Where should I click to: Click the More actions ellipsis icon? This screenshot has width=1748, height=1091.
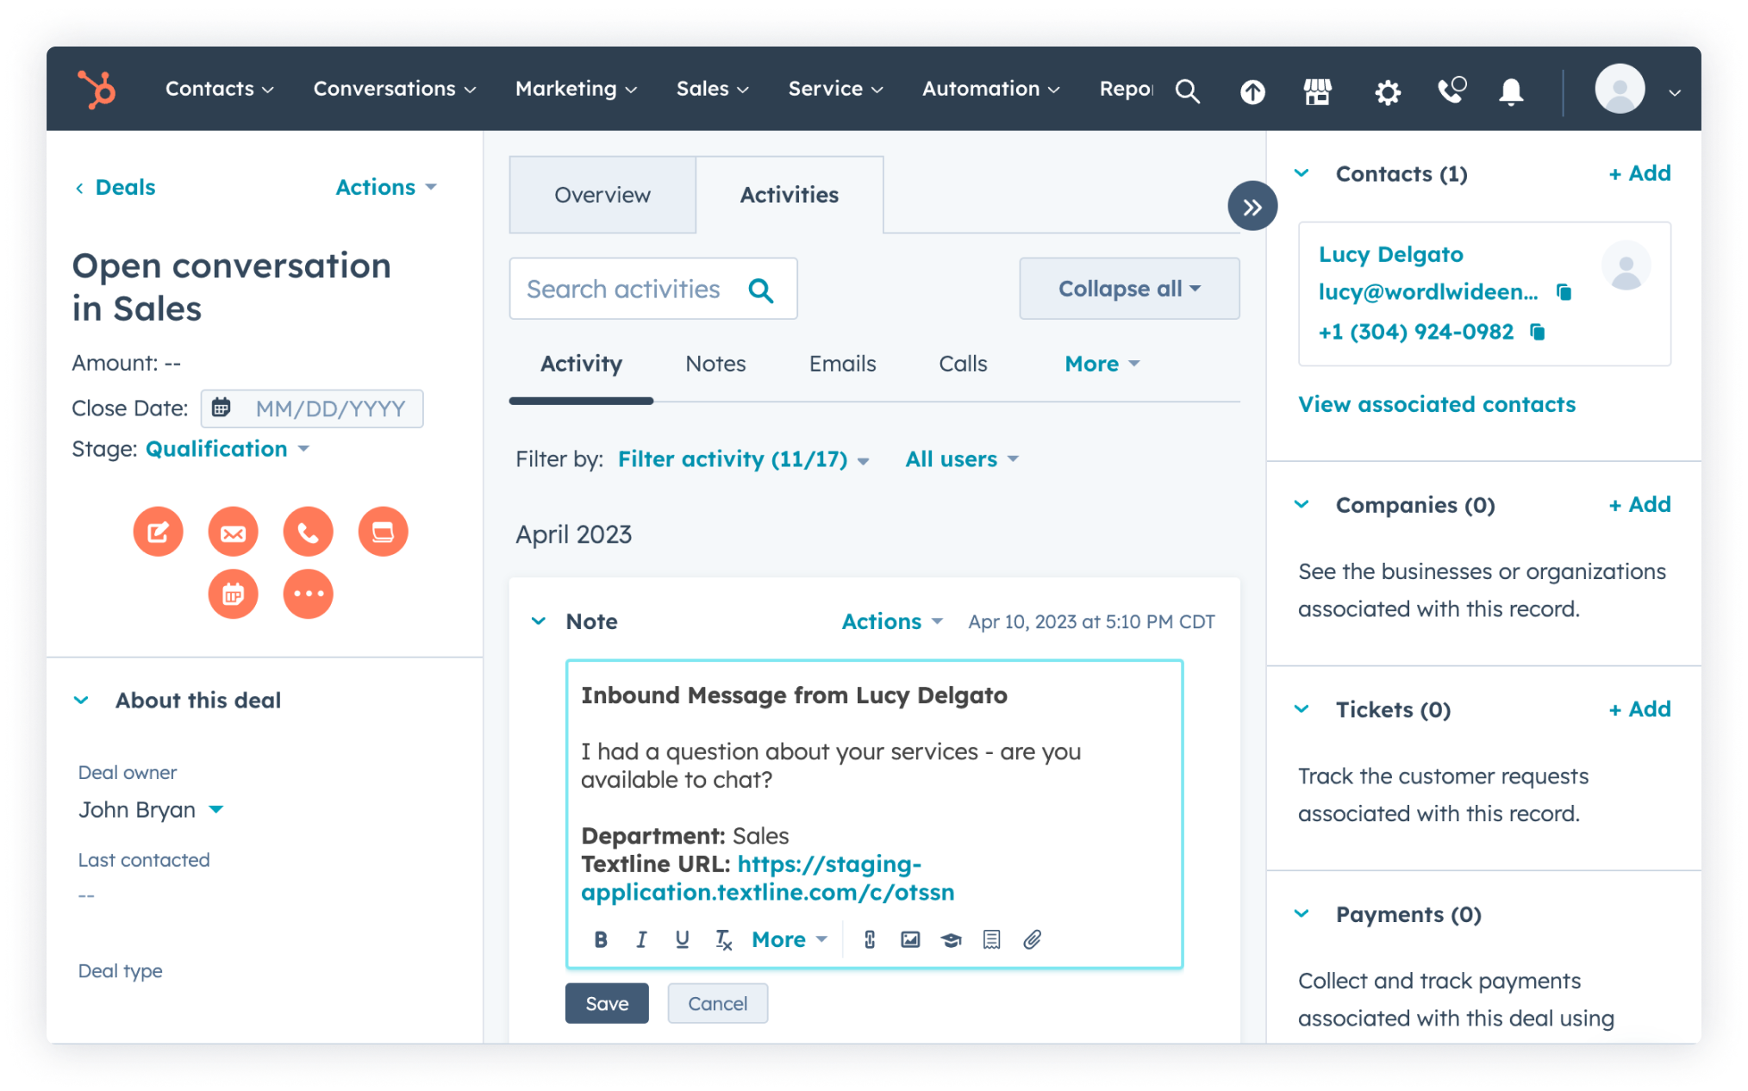[x=308, y=594]
